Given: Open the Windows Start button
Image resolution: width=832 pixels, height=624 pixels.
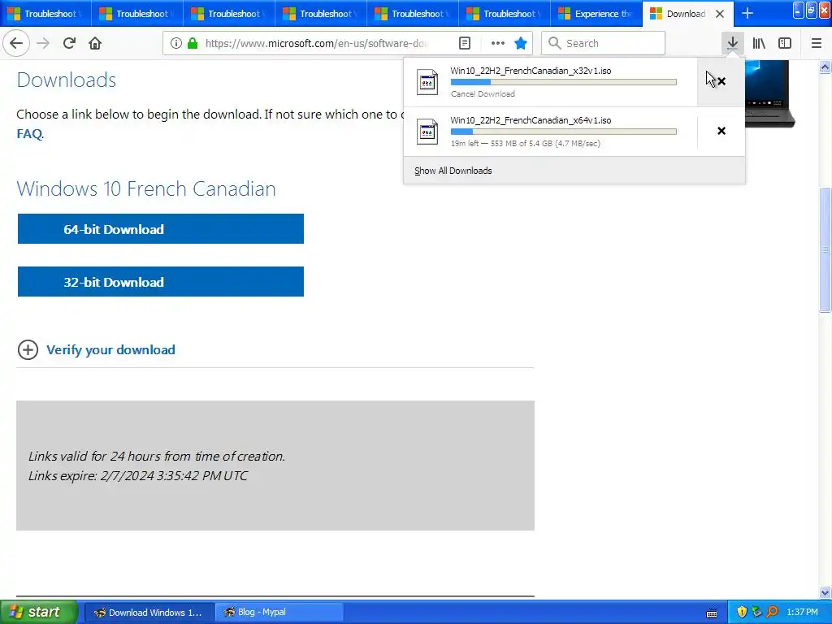Looking at the screenshot, I should [39, 613].
